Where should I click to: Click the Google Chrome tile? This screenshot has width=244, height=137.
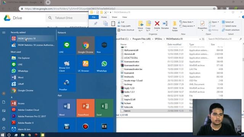click(x=85, y=45)
